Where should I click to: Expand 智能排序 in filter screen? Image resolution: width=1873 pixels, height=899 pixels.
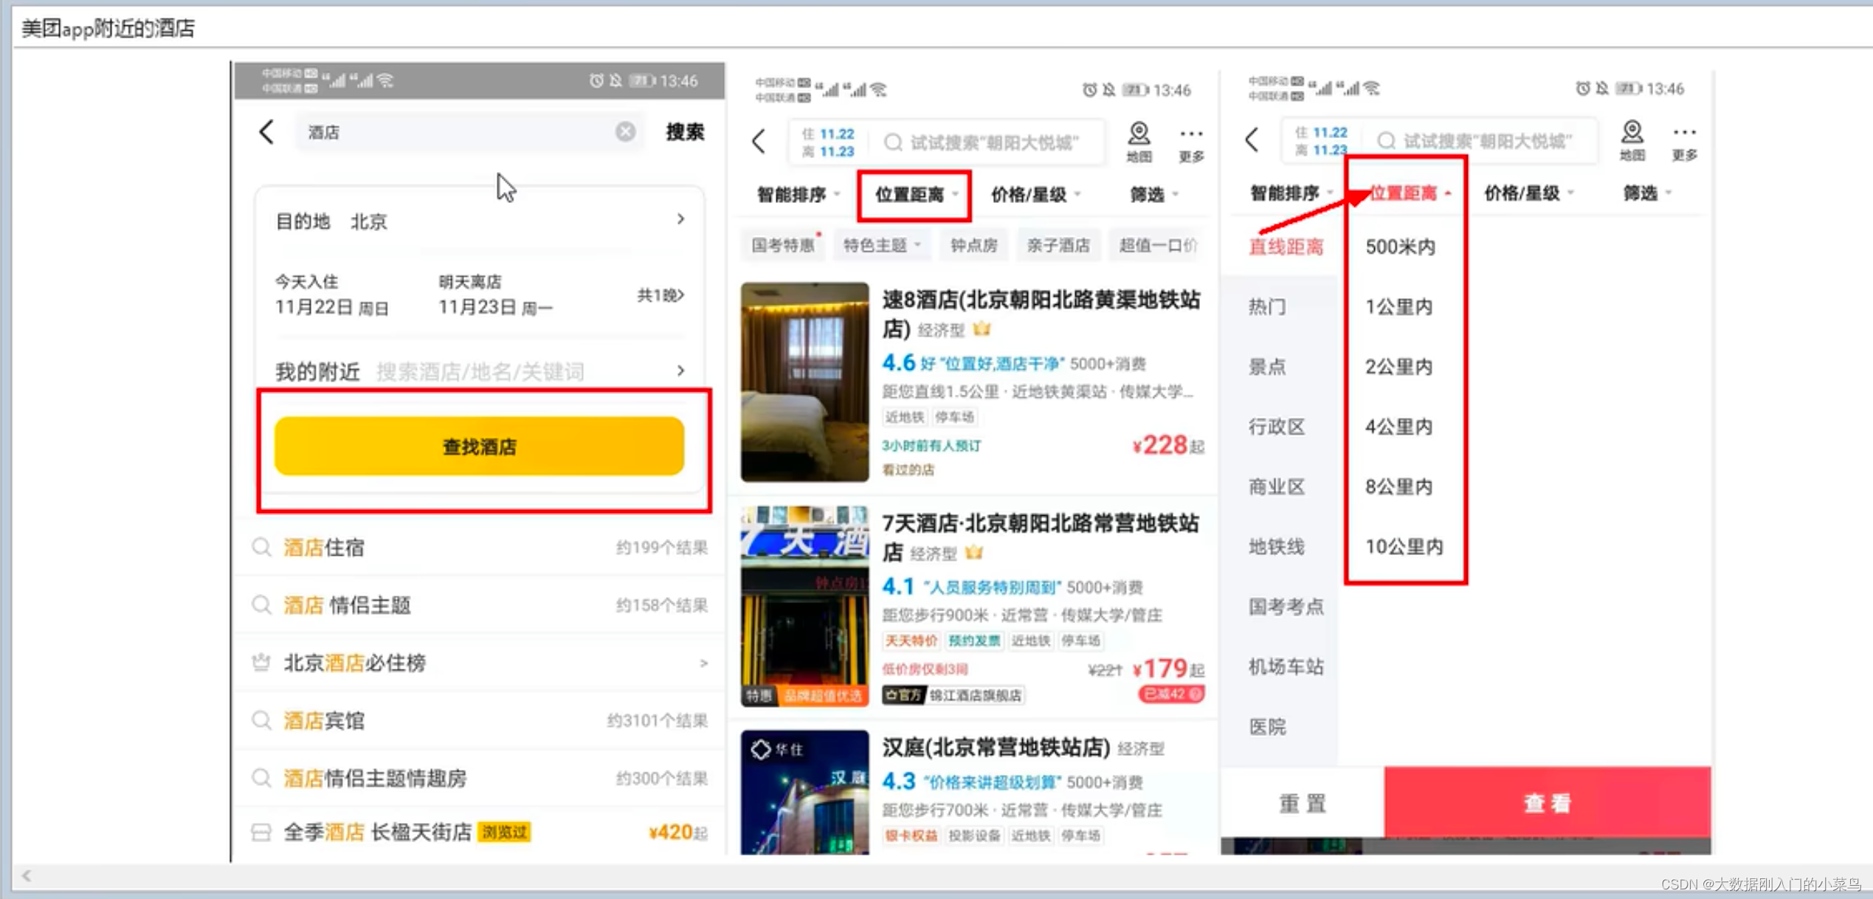1291,193
